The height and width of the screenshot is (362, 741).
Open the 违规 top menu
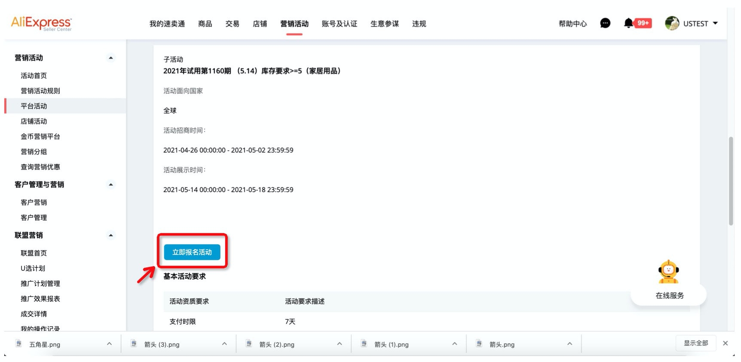click(x=419, y=24)
